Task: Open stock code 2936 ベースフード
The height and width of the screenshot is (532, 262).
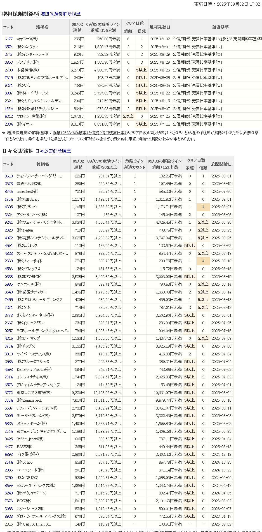Action: pos(9,470)
